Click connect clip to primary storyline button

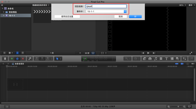[x=37, y=59]
